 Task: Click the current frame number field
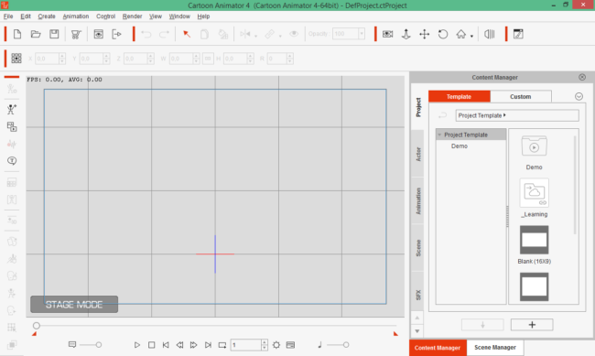246,345
